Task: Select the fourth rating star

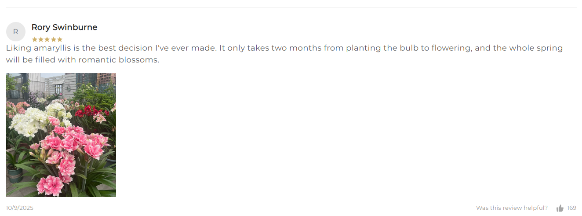Action: coord(54,40)
